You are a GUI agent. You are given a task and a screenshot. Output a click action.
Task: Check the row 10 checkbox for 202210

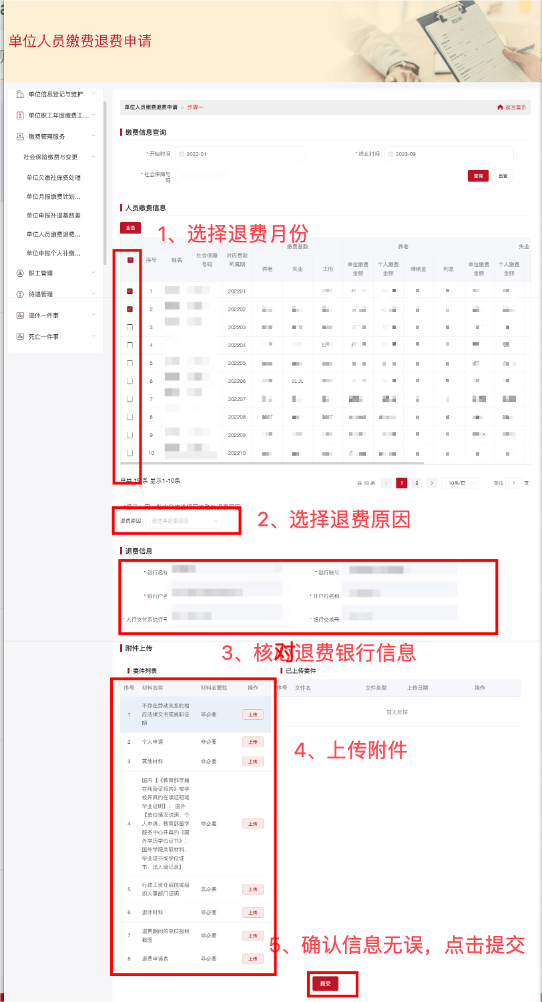click(130, 453)
